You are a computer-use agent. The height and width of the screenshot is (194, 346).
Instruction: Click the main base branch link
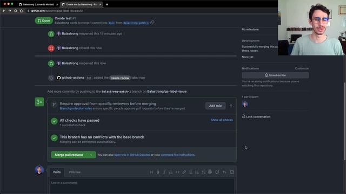click(112, 23)
